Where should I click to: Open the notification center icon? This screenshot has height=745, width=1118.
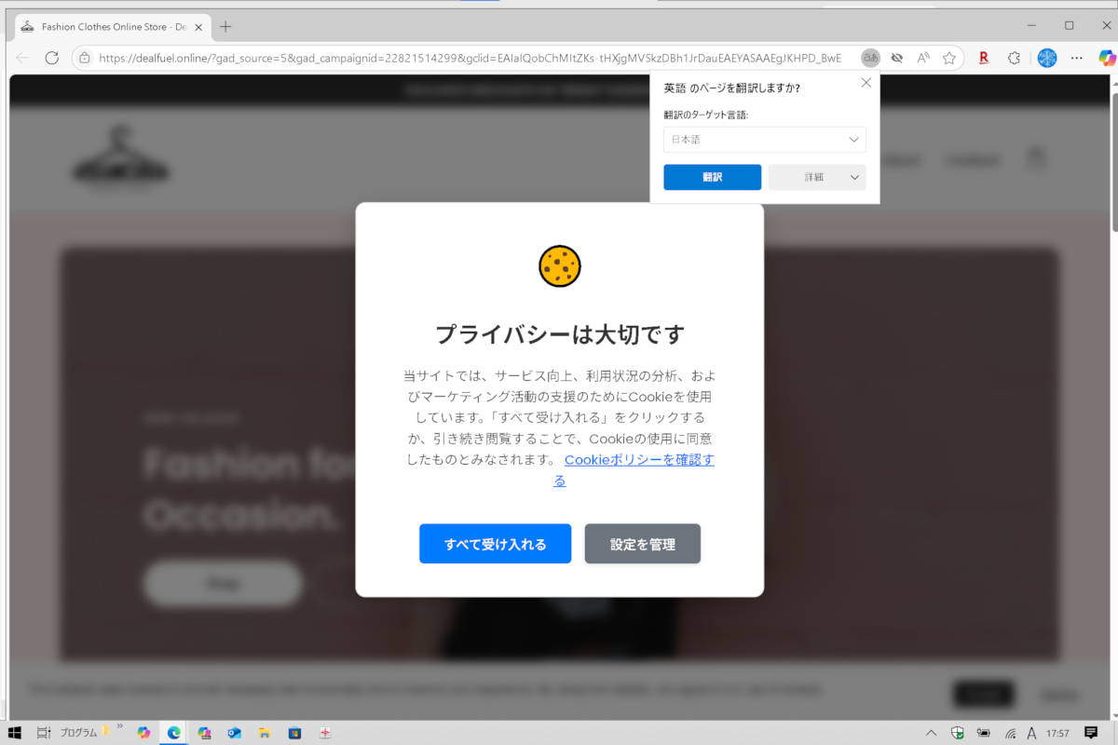[1091, 733]
